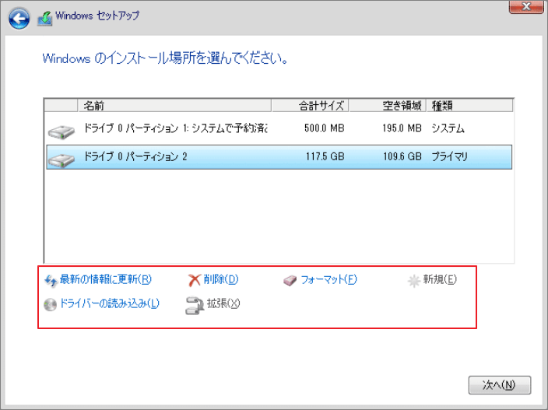Refresh with 最新の情報に更新(R) link
The image size is (548, 410).
[106, 279]
